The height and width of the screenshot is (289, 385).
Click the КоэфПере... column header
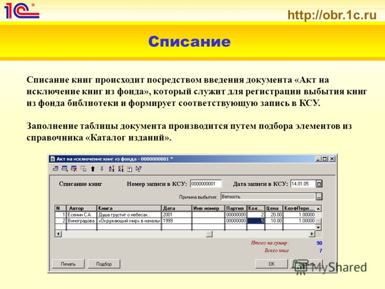(x=299, y=208)
